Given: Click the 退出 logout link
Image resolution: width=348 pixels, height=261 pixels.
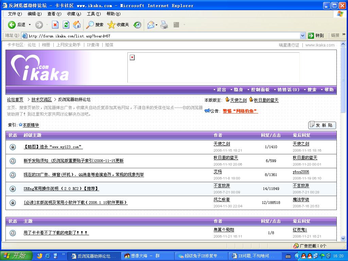Looking at the screenshot, I should pyautogui.click(x=221, y=90).
